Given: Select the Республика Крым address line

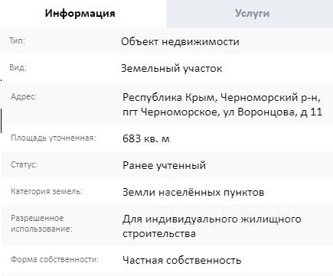Looking at the screenshot, I should click(221, 97).
